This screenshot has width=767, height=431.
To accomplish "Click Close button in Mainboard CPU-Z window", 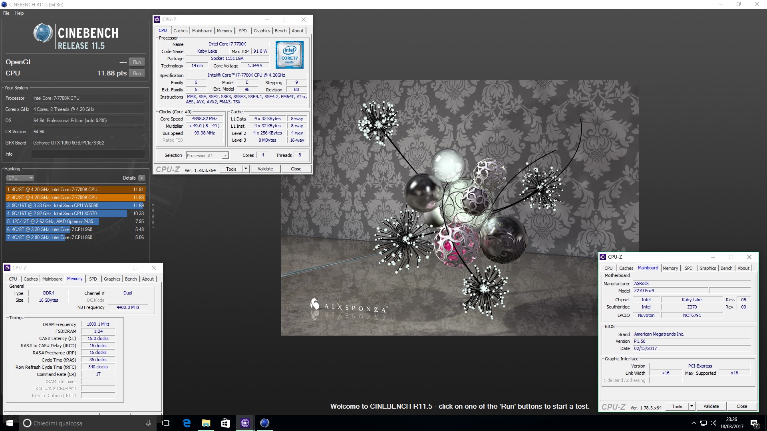I will pos(742,407).
